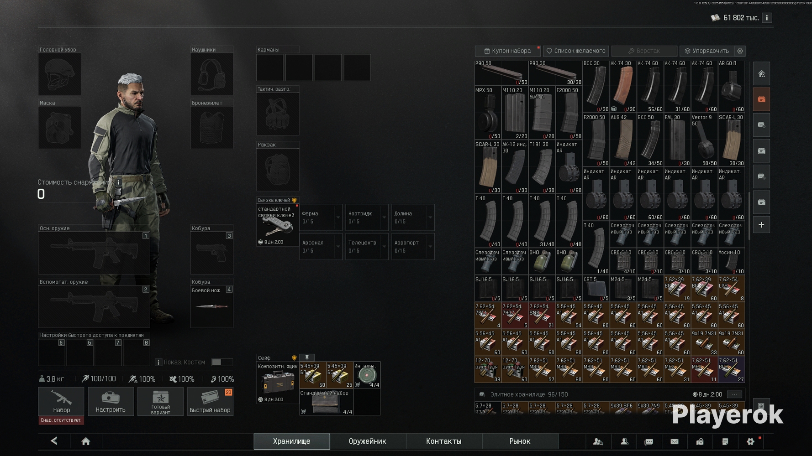Select the Vector 9 50 drum magazine

click(704, 140)
